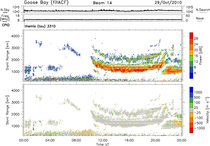
Task: Click the 'themis (tau) 3310' text
Action: click(40, 26)
